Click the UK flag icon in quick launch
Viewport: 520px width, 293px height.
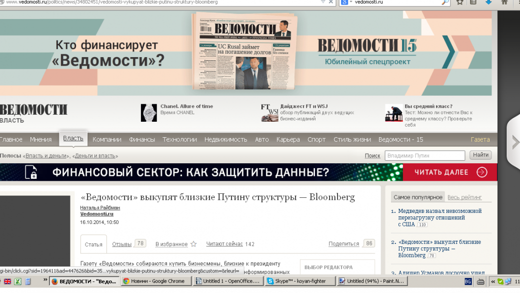7,281
